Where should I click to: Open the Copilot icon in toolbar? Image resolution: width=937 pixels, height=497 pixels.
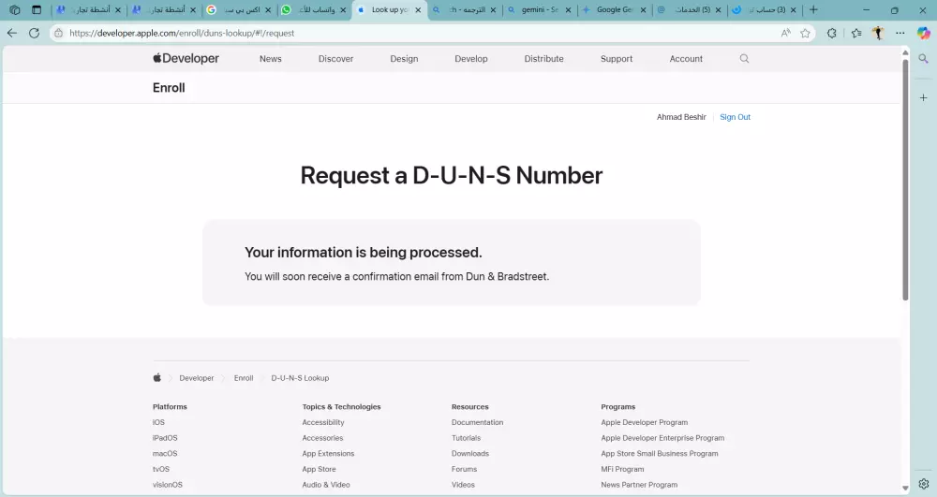click(923, 34)
